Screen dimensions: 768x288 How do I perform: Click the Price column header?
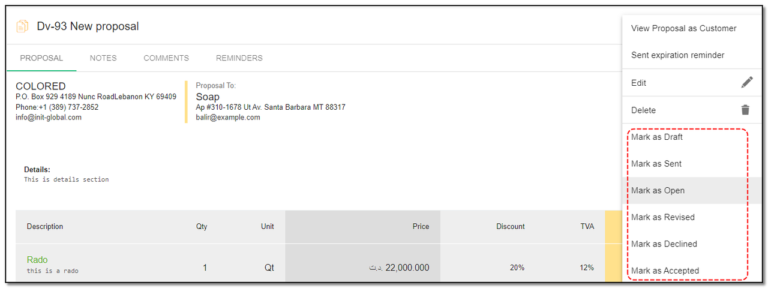point(421,226)
